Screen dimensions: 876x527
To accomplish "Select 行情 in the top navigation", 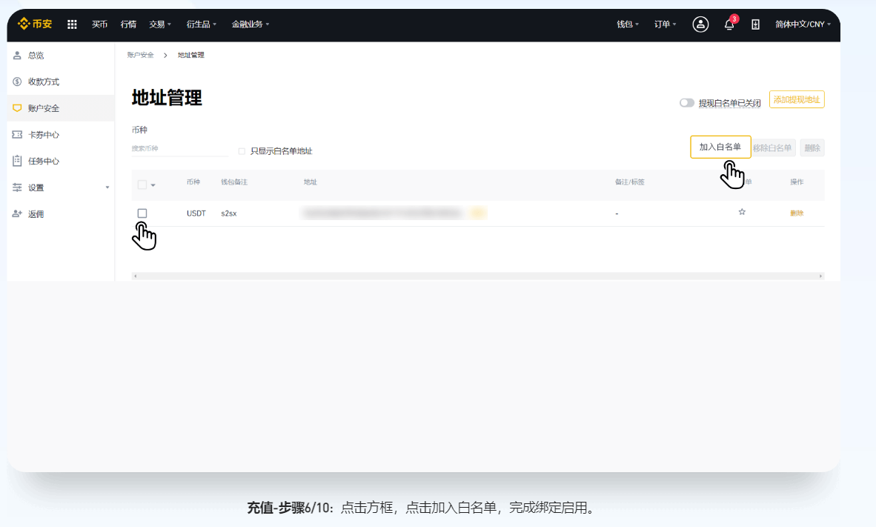I will pyautogui.click(x=128, y=24).
